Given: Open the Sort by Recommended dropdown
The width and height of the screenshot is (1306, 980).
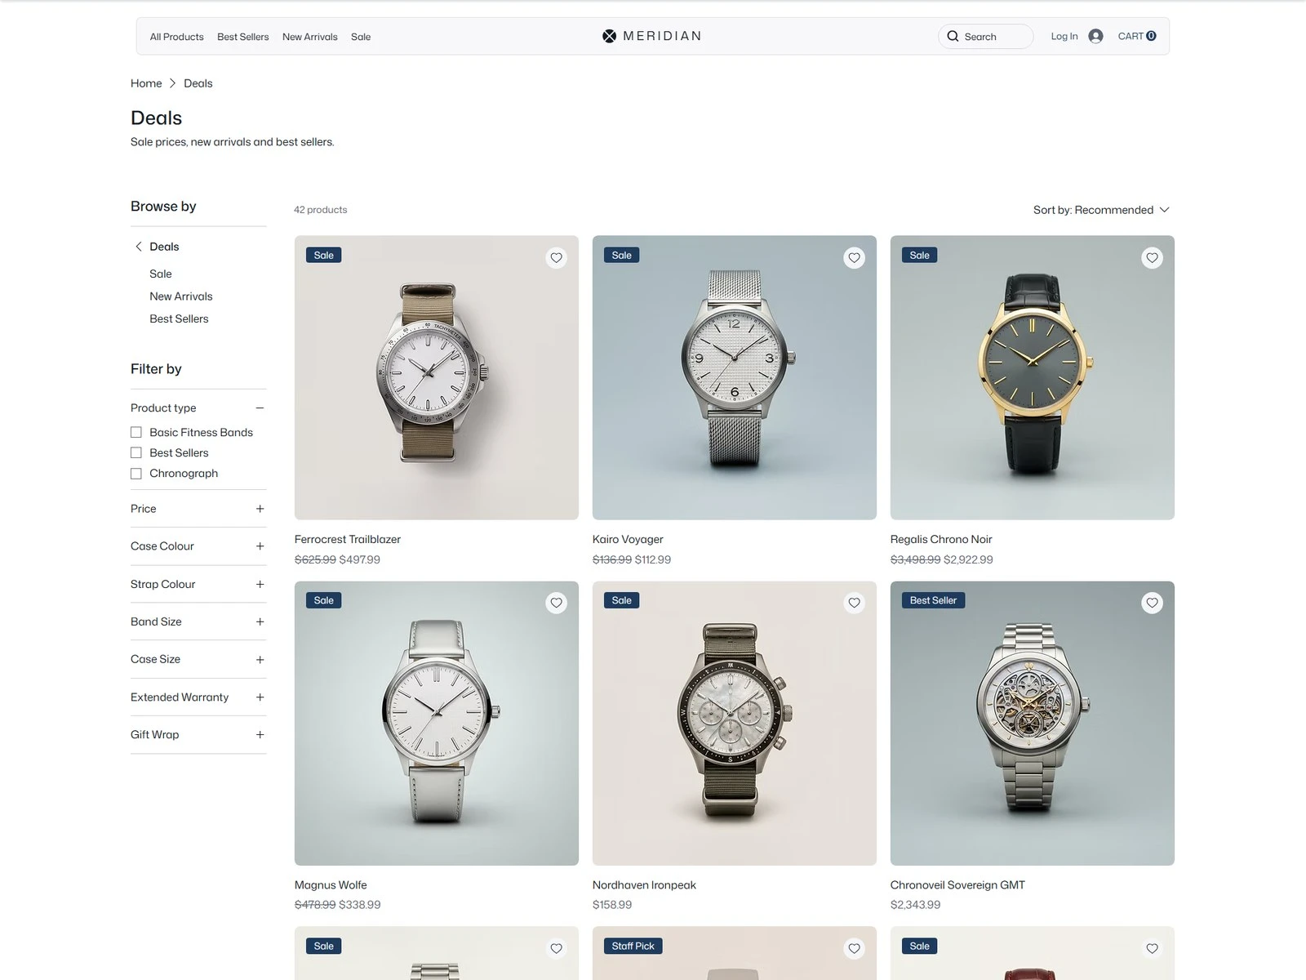Looking at the screenshot, I should (1101, 210).
